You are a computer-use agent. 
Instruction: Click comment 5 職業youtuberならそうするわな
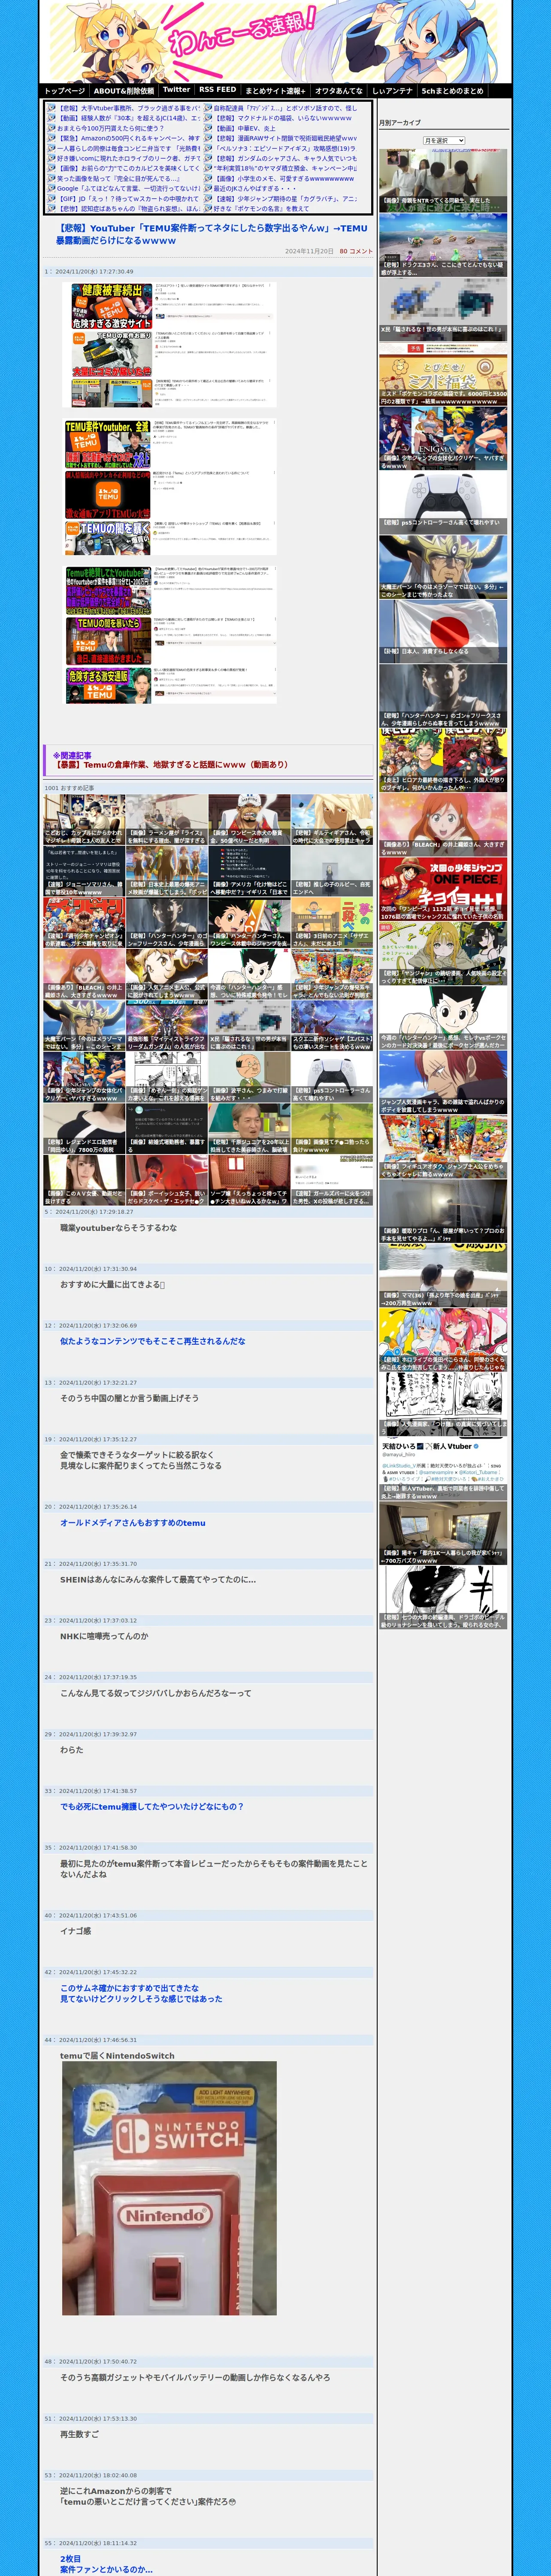pyautogui.click(x=118, y=1227)
